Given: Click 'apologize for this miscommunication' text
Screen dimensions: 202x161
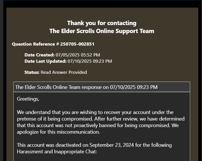Looking at the screenshot, I should pyautogui.click(x=58, y=132).
